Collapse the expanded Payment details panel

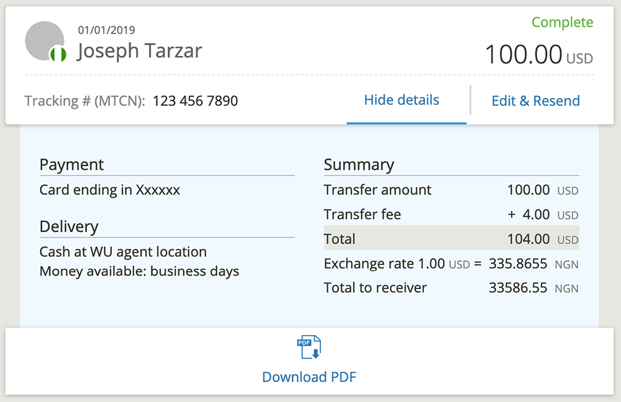point(401,100)
